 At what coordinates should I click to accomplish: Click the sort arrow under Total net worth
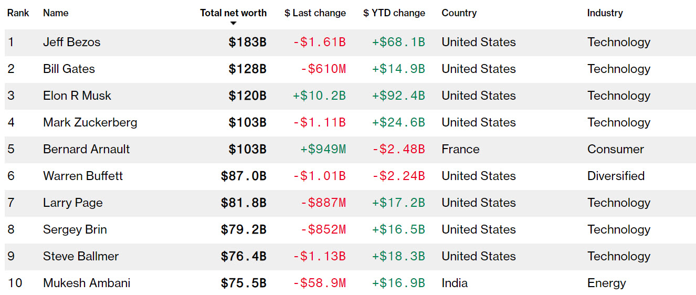click(x=234, y=23)
